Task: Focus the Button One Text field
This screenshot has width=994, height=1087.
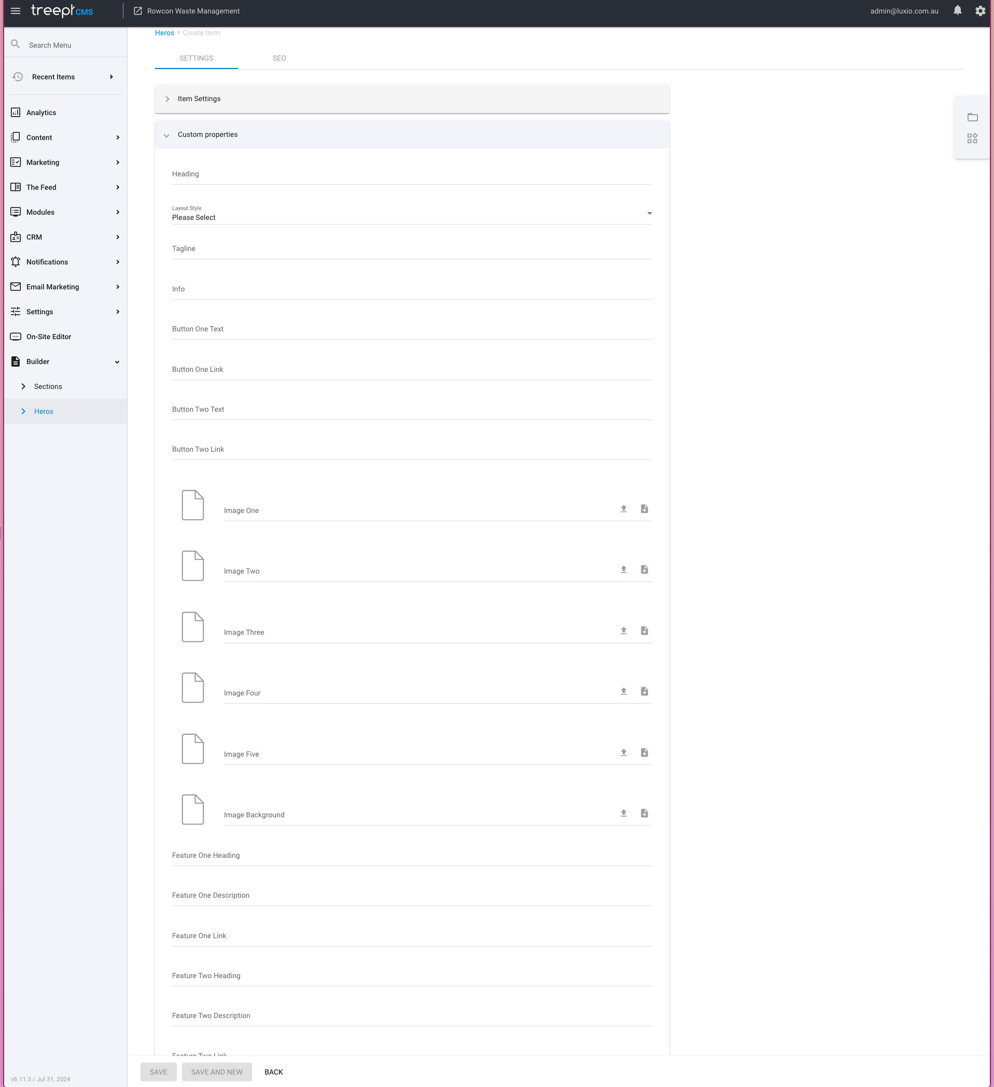Action: tap(412, 329)
